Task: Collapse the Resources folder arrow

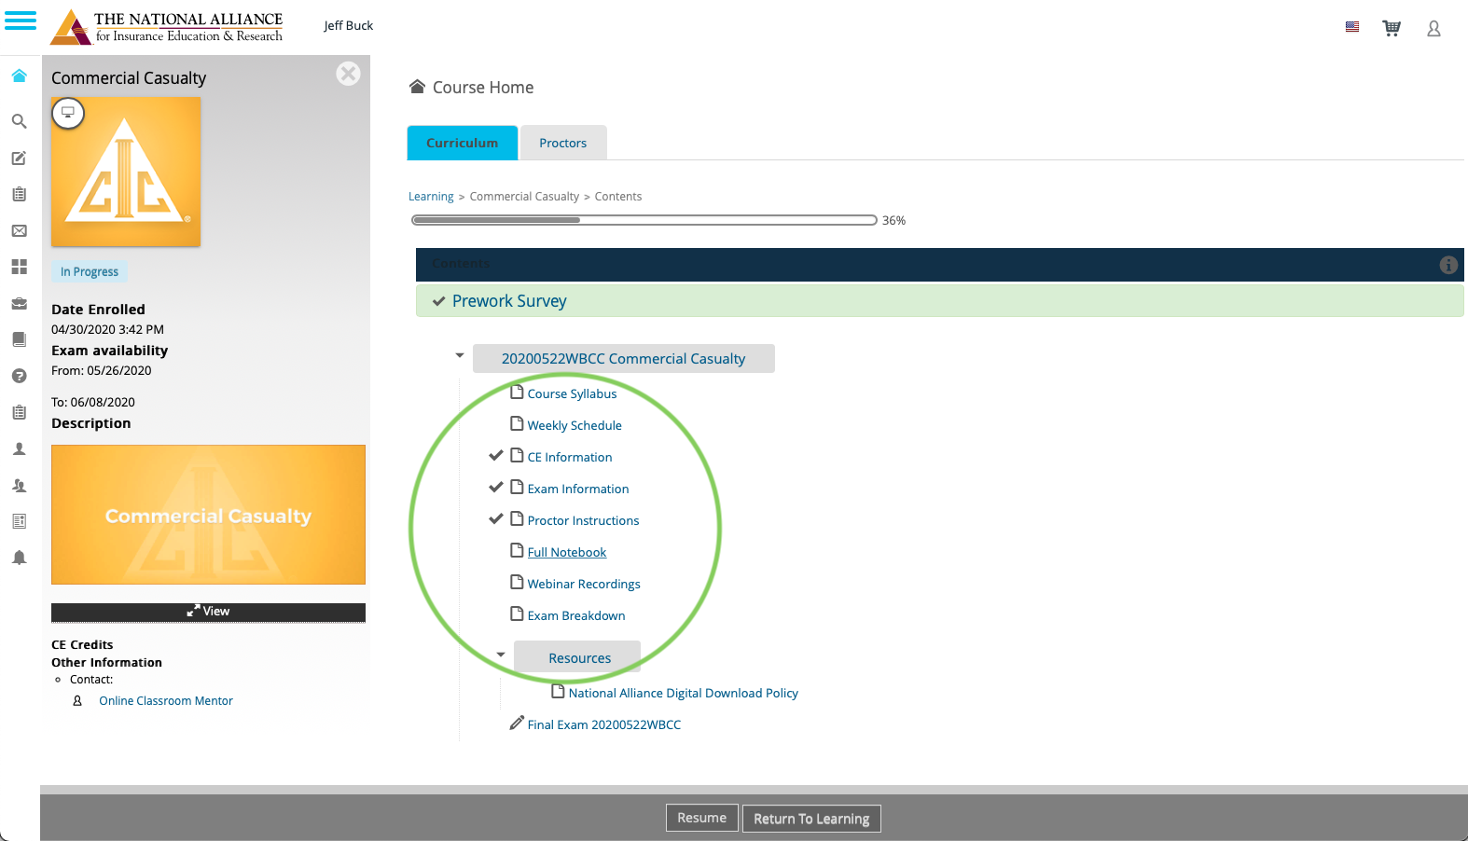Action: point(501,655)
